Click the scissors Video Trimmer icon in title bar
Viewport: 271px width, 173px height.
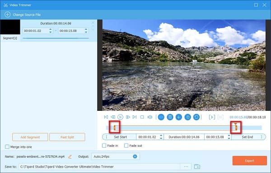[x=5, y=5]
